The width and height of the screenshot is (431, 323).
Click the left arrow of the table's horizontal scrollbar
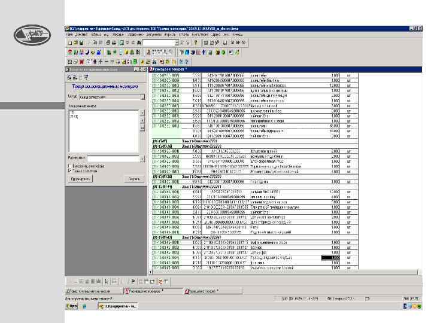[150, 272]
